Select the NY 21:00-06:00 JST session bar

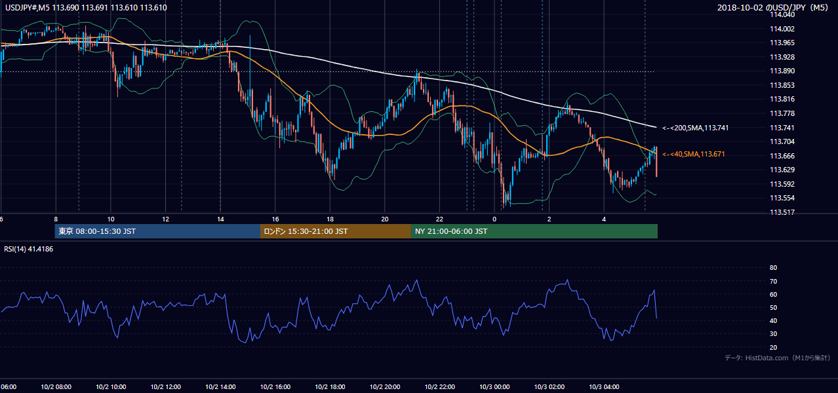(x=534, y=231)
